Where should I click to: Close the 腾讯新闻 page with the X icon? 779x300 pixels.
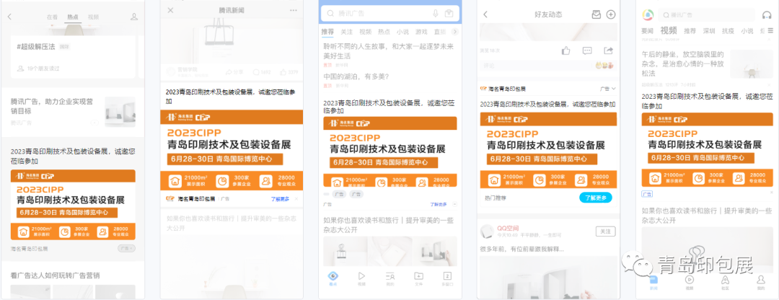170,10
